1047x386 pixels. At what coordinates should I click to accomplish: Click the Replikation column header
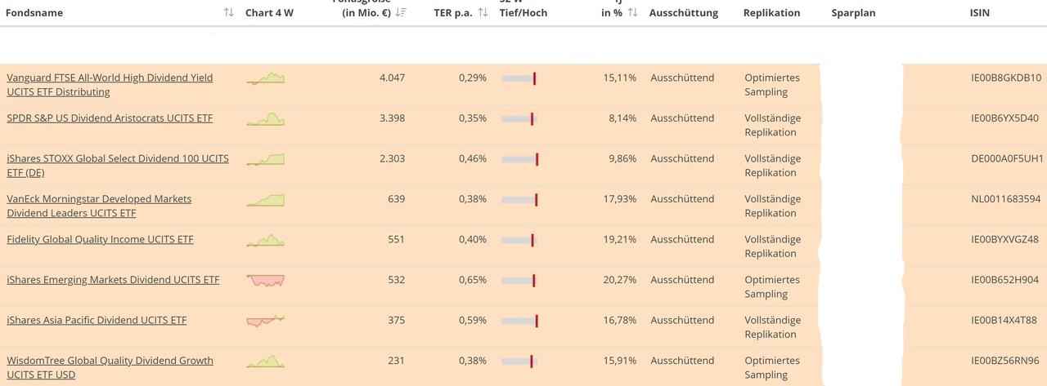pyautogui.click(x=771, y=13)
